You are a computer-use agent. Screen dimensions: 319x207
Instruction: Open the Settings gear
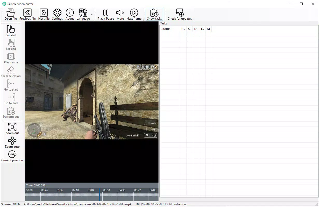[x=57, y=14]
